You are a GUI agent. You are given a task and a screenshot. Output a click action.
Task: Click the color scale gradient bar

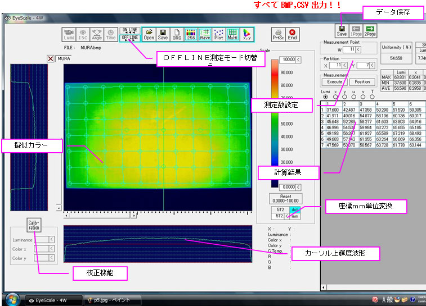point(275,124)
